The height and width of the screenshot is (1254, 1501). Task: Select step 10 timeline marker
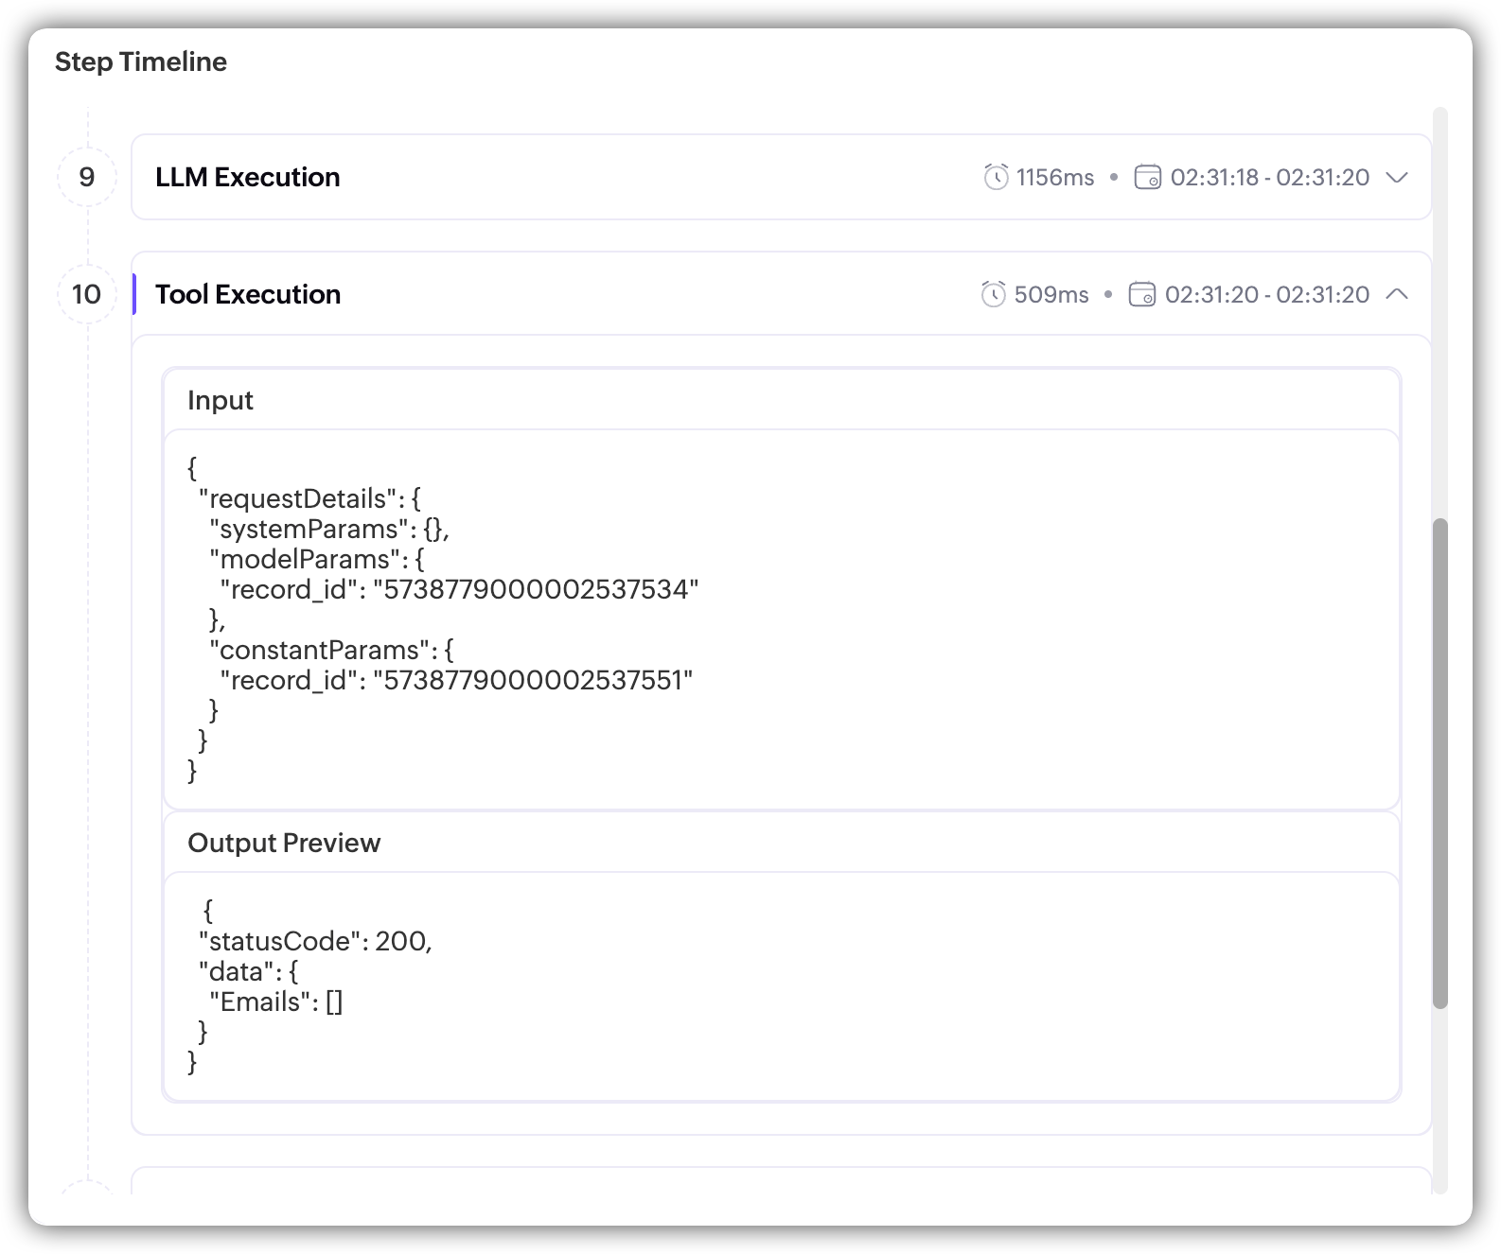87,294
